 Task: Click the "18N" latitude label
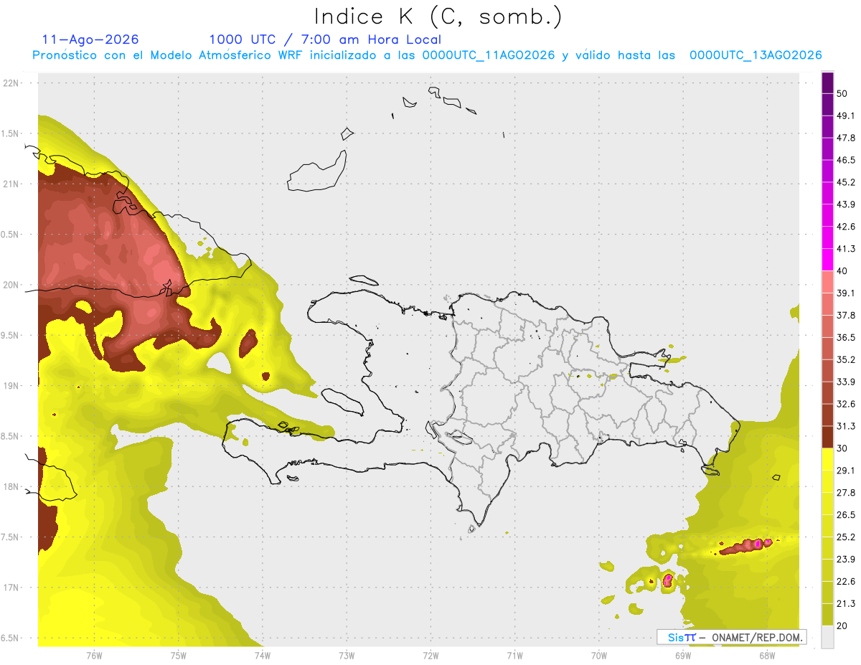12,486
